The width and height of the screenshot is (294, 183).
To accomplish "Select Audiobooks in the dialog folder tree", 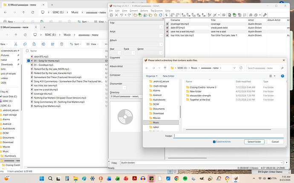I will click(159, 100).
